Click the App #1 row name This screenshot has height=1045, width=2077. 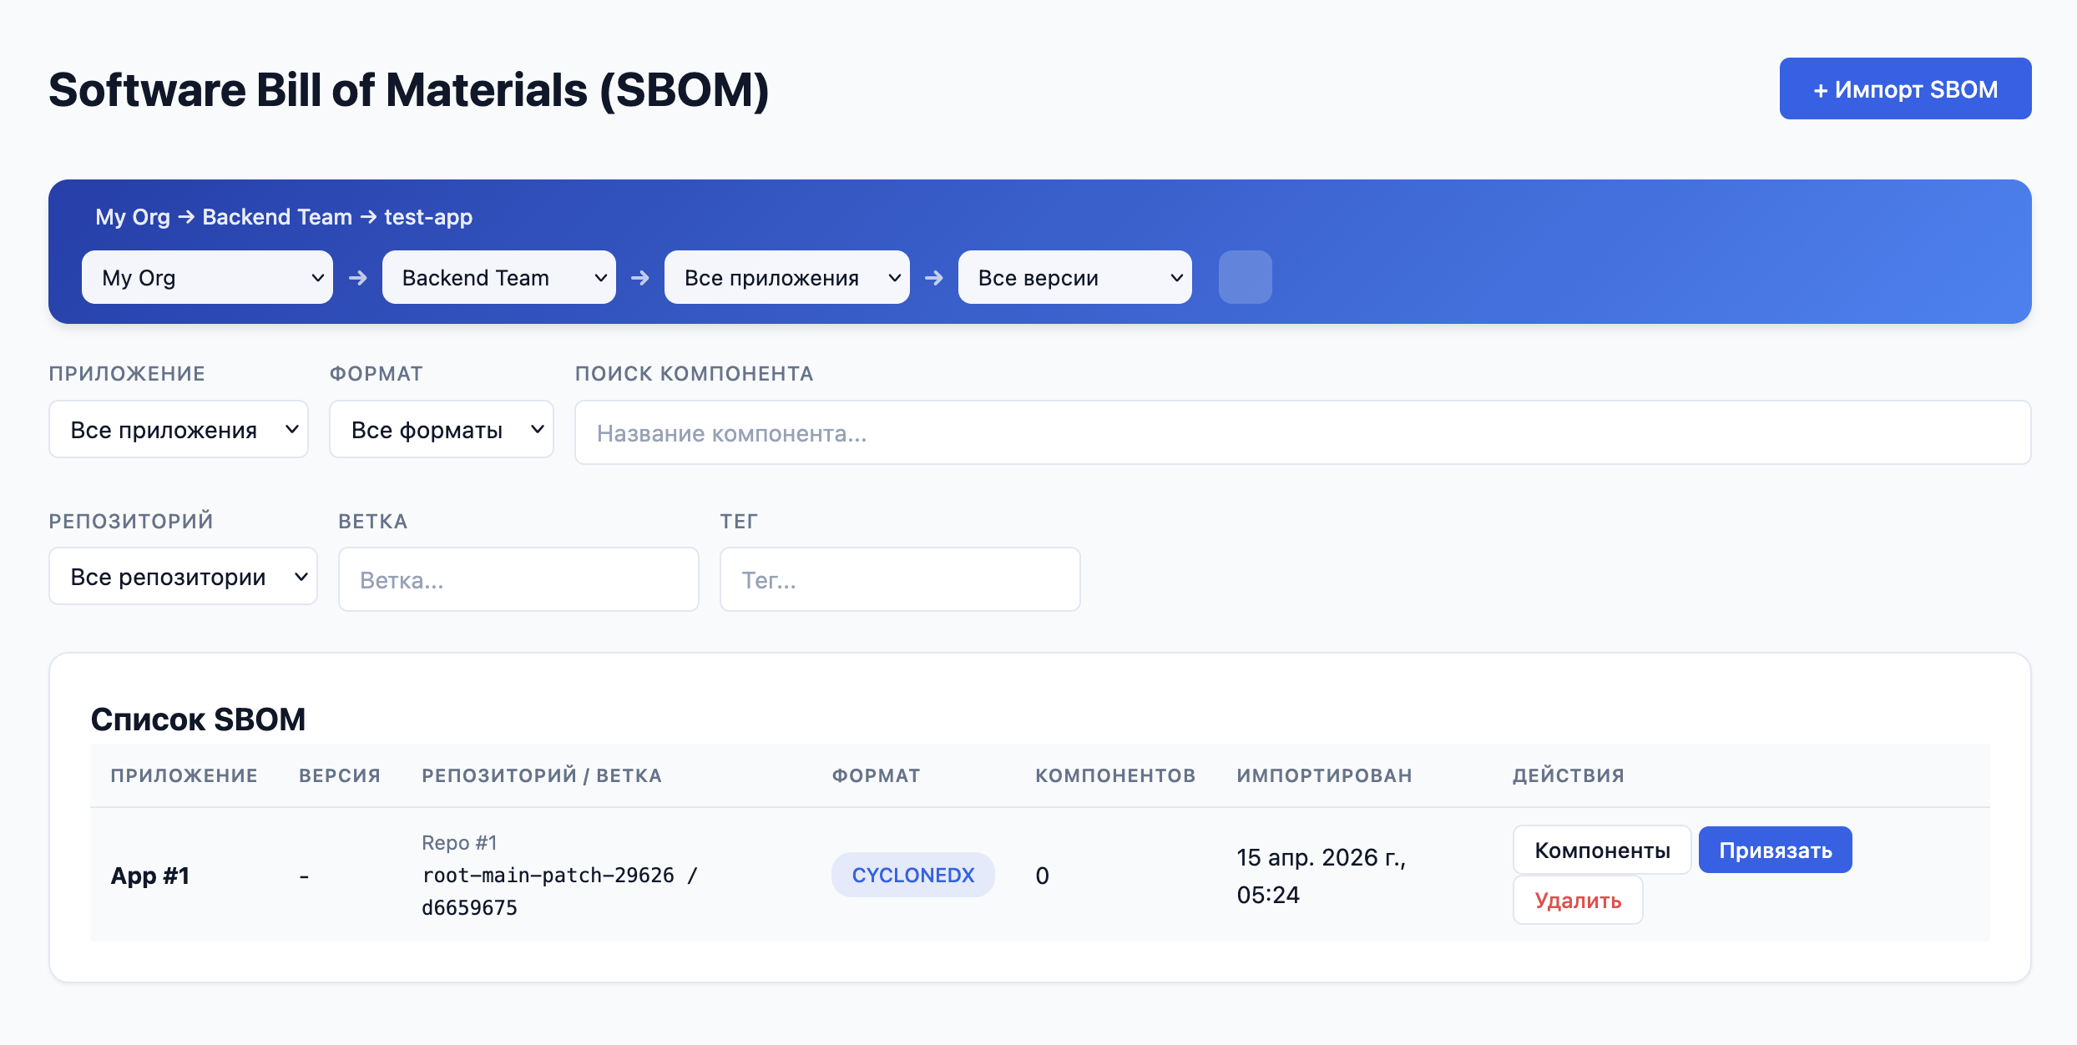[150, 876]
